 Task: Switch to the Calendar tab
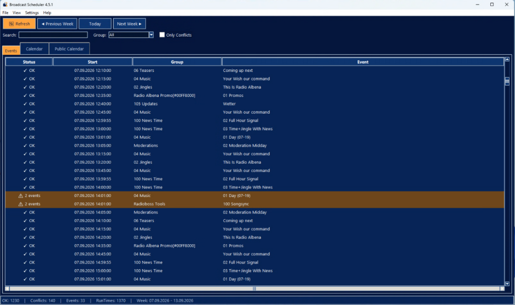[x=34, y=49]
